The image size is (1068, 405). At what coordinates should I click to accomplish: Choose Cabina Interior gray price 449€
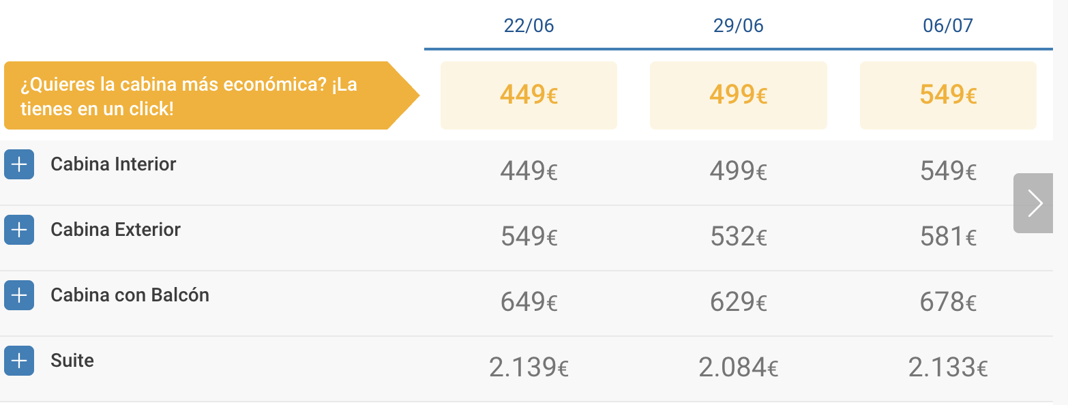pos(529,171)
